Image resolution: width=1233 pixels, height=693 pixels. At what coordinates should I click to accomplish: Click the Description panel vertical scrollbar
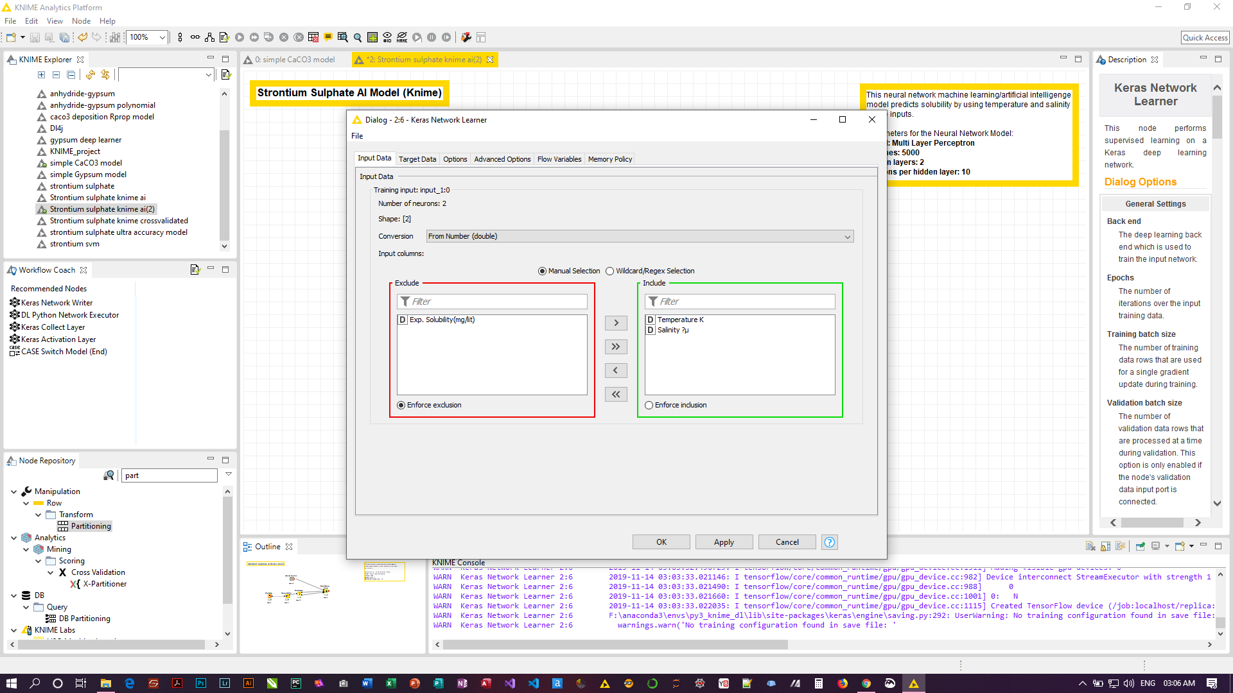(x=1217, y=117)
